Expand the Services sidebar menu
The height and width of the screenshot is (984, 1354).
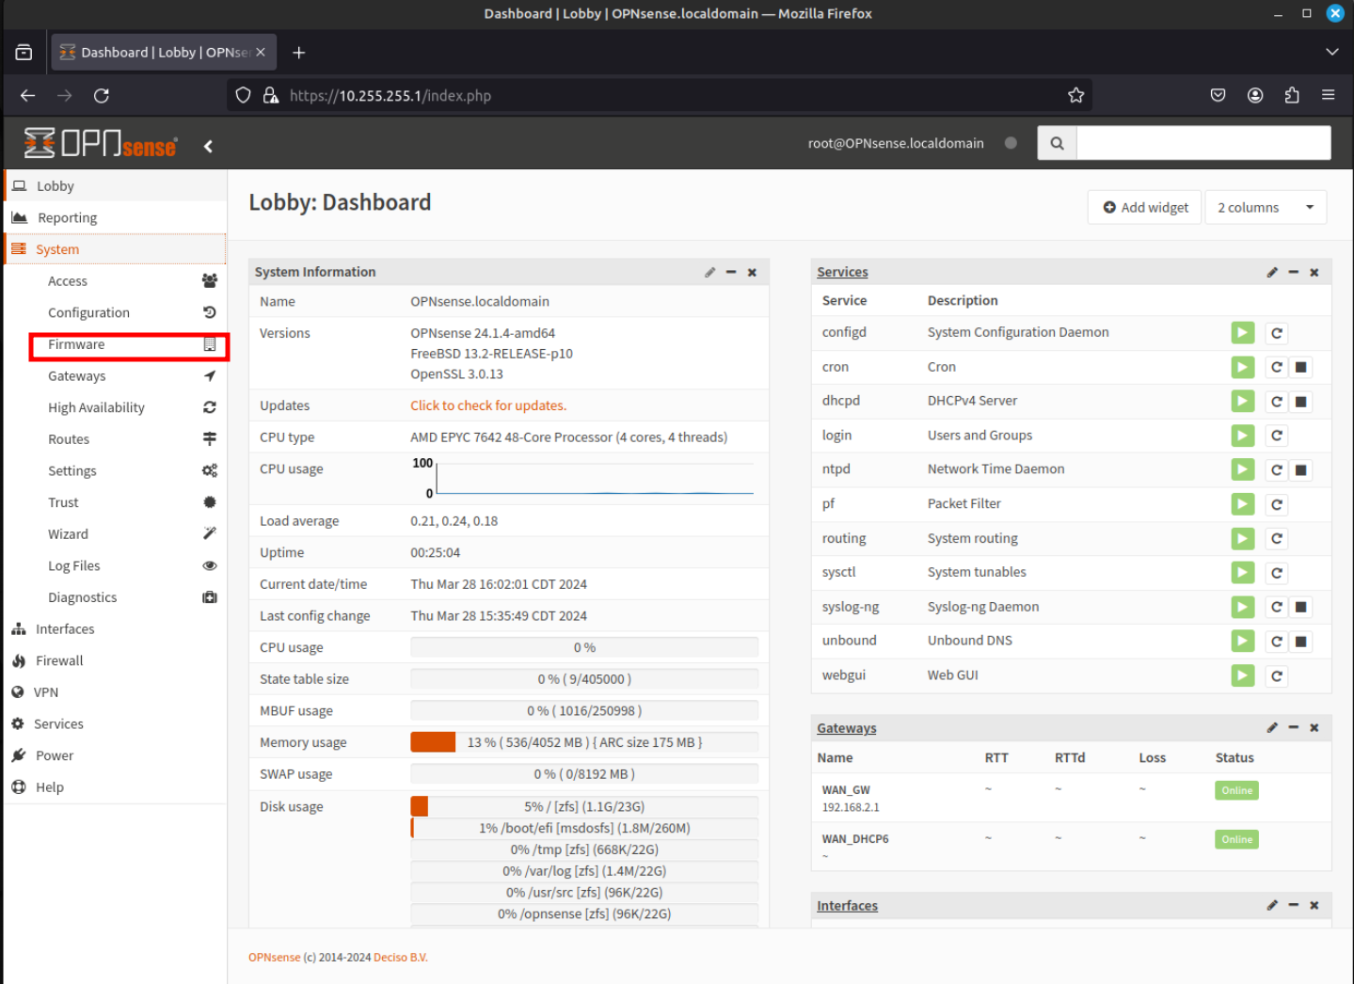(116, 723)
